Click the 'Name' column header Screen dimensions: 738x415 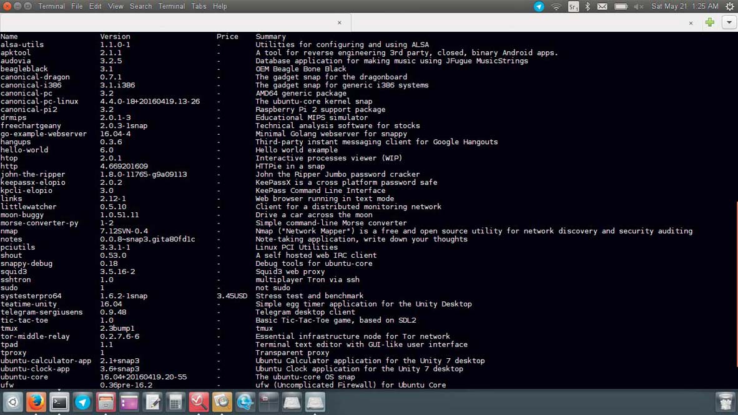tap(9, 37)
